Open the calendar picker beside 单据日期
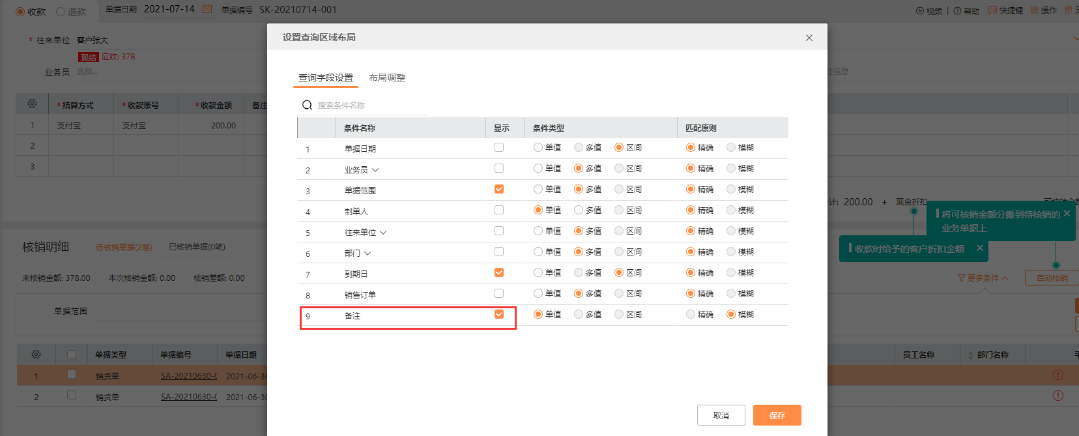Image resolution: width=1079 pixels, height=436 pixels. (x=207, y=9)
